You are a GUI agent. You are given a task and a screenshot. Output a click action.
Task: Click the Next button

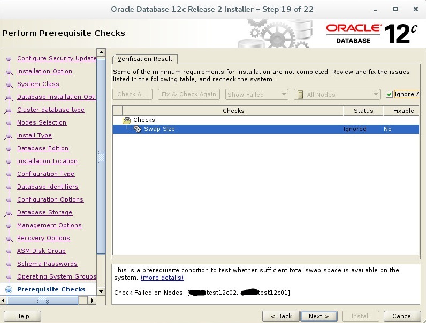pyautogui.click(x=319, y=316)
